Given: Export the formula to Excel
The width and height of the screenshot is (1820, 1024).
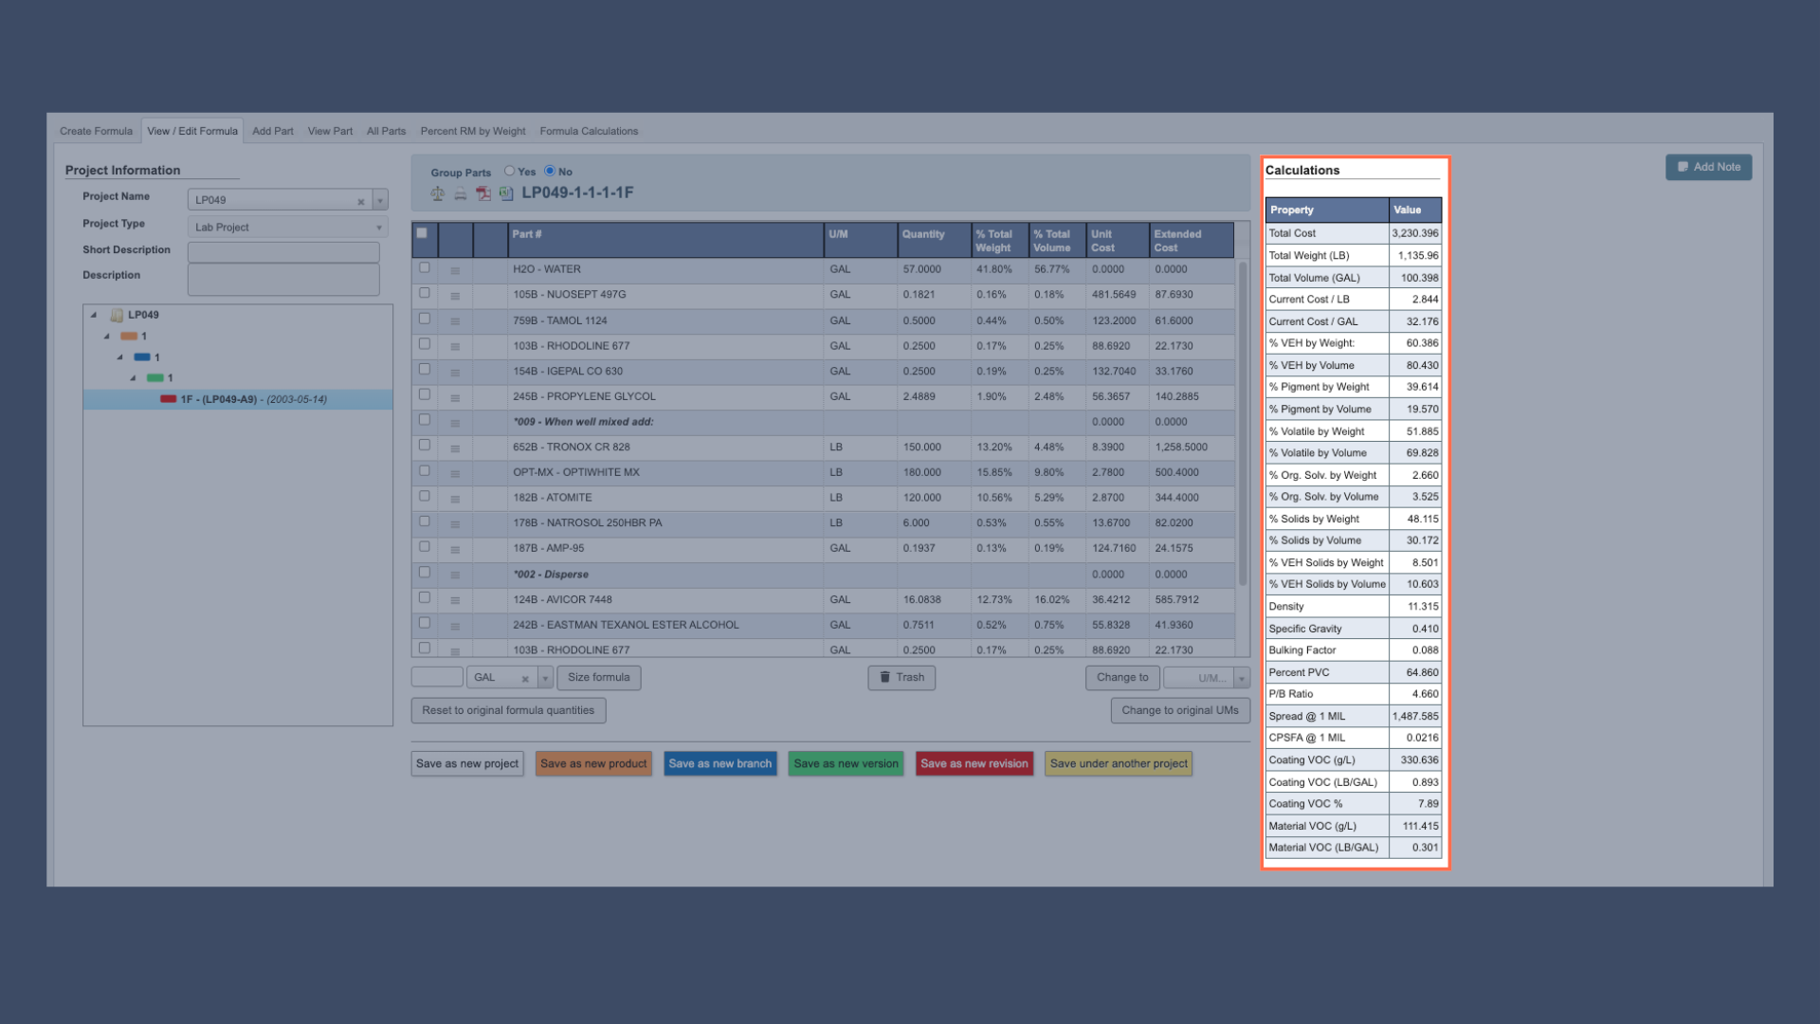Looking at the screenshot, I should [x=507, y=193].
